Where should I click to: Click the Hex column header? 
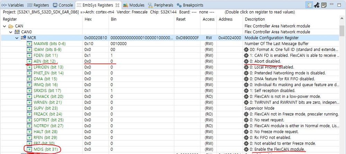[88, 19]
